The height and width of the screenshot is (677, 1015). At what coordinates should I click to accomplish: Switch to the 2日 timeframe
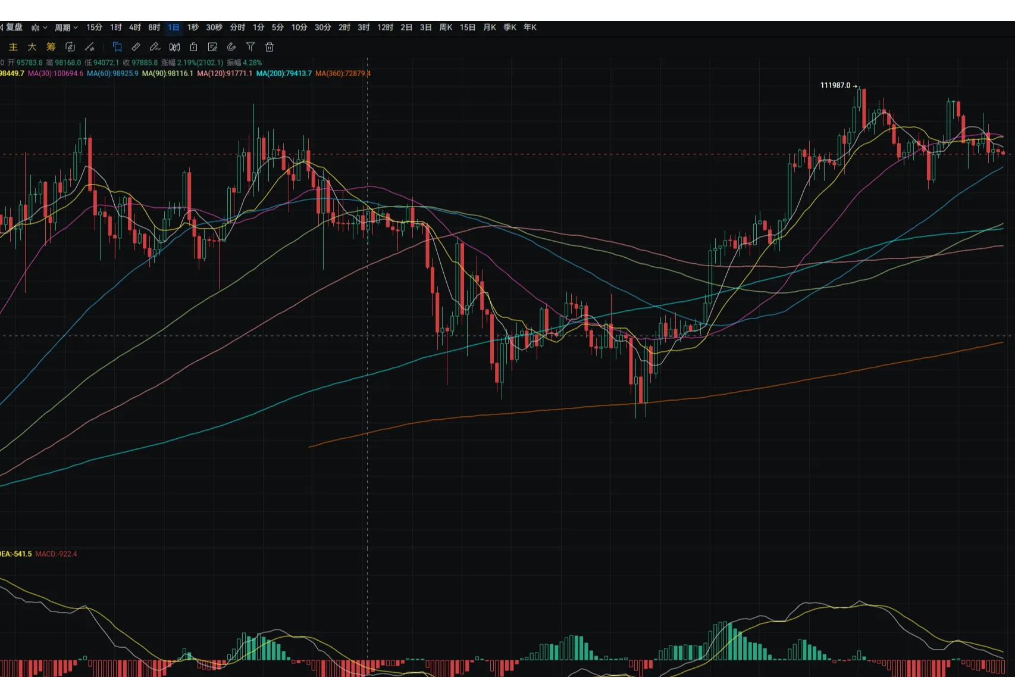click(x=406, y=27)
